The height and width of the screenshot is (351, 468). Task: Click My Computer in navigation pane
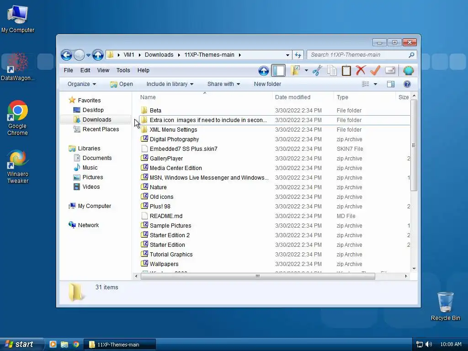[94, 206]
